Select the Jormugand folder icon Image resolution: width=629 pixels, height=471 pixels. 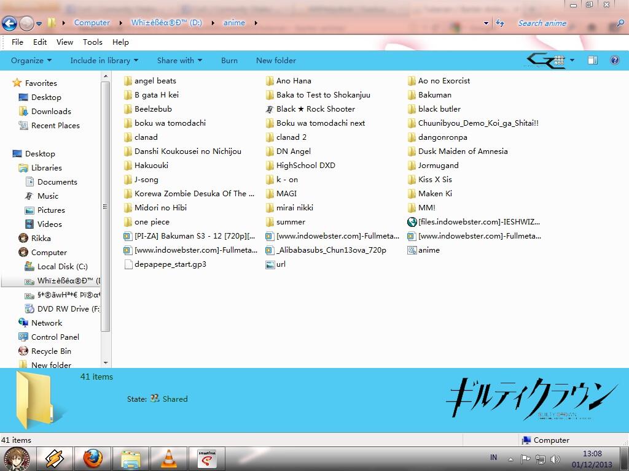coord(412,166)
